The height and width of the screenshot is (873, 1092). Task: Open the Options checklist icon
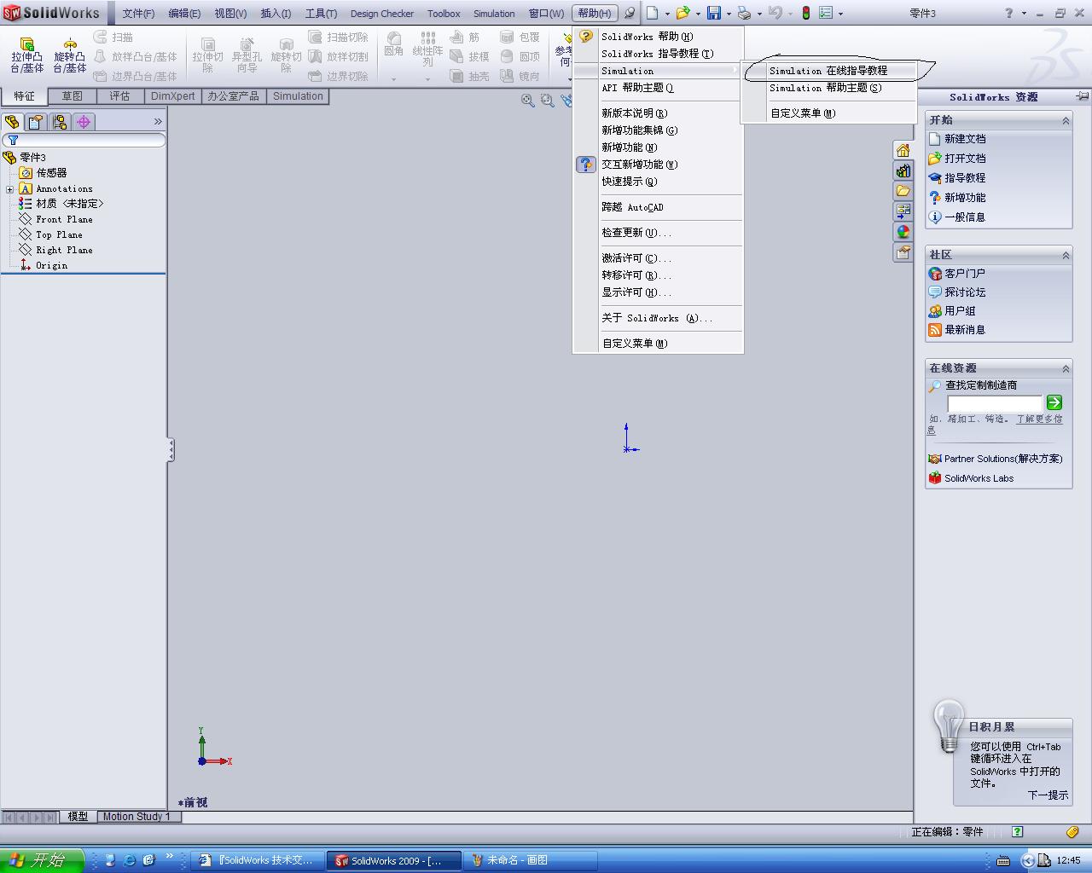click(x=826, y=13)
